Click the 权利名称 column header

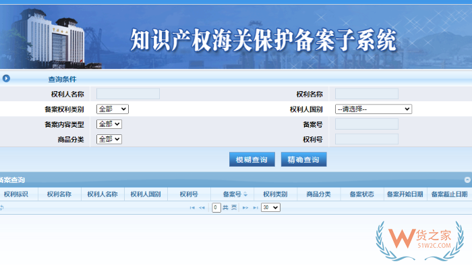[59, 194]
